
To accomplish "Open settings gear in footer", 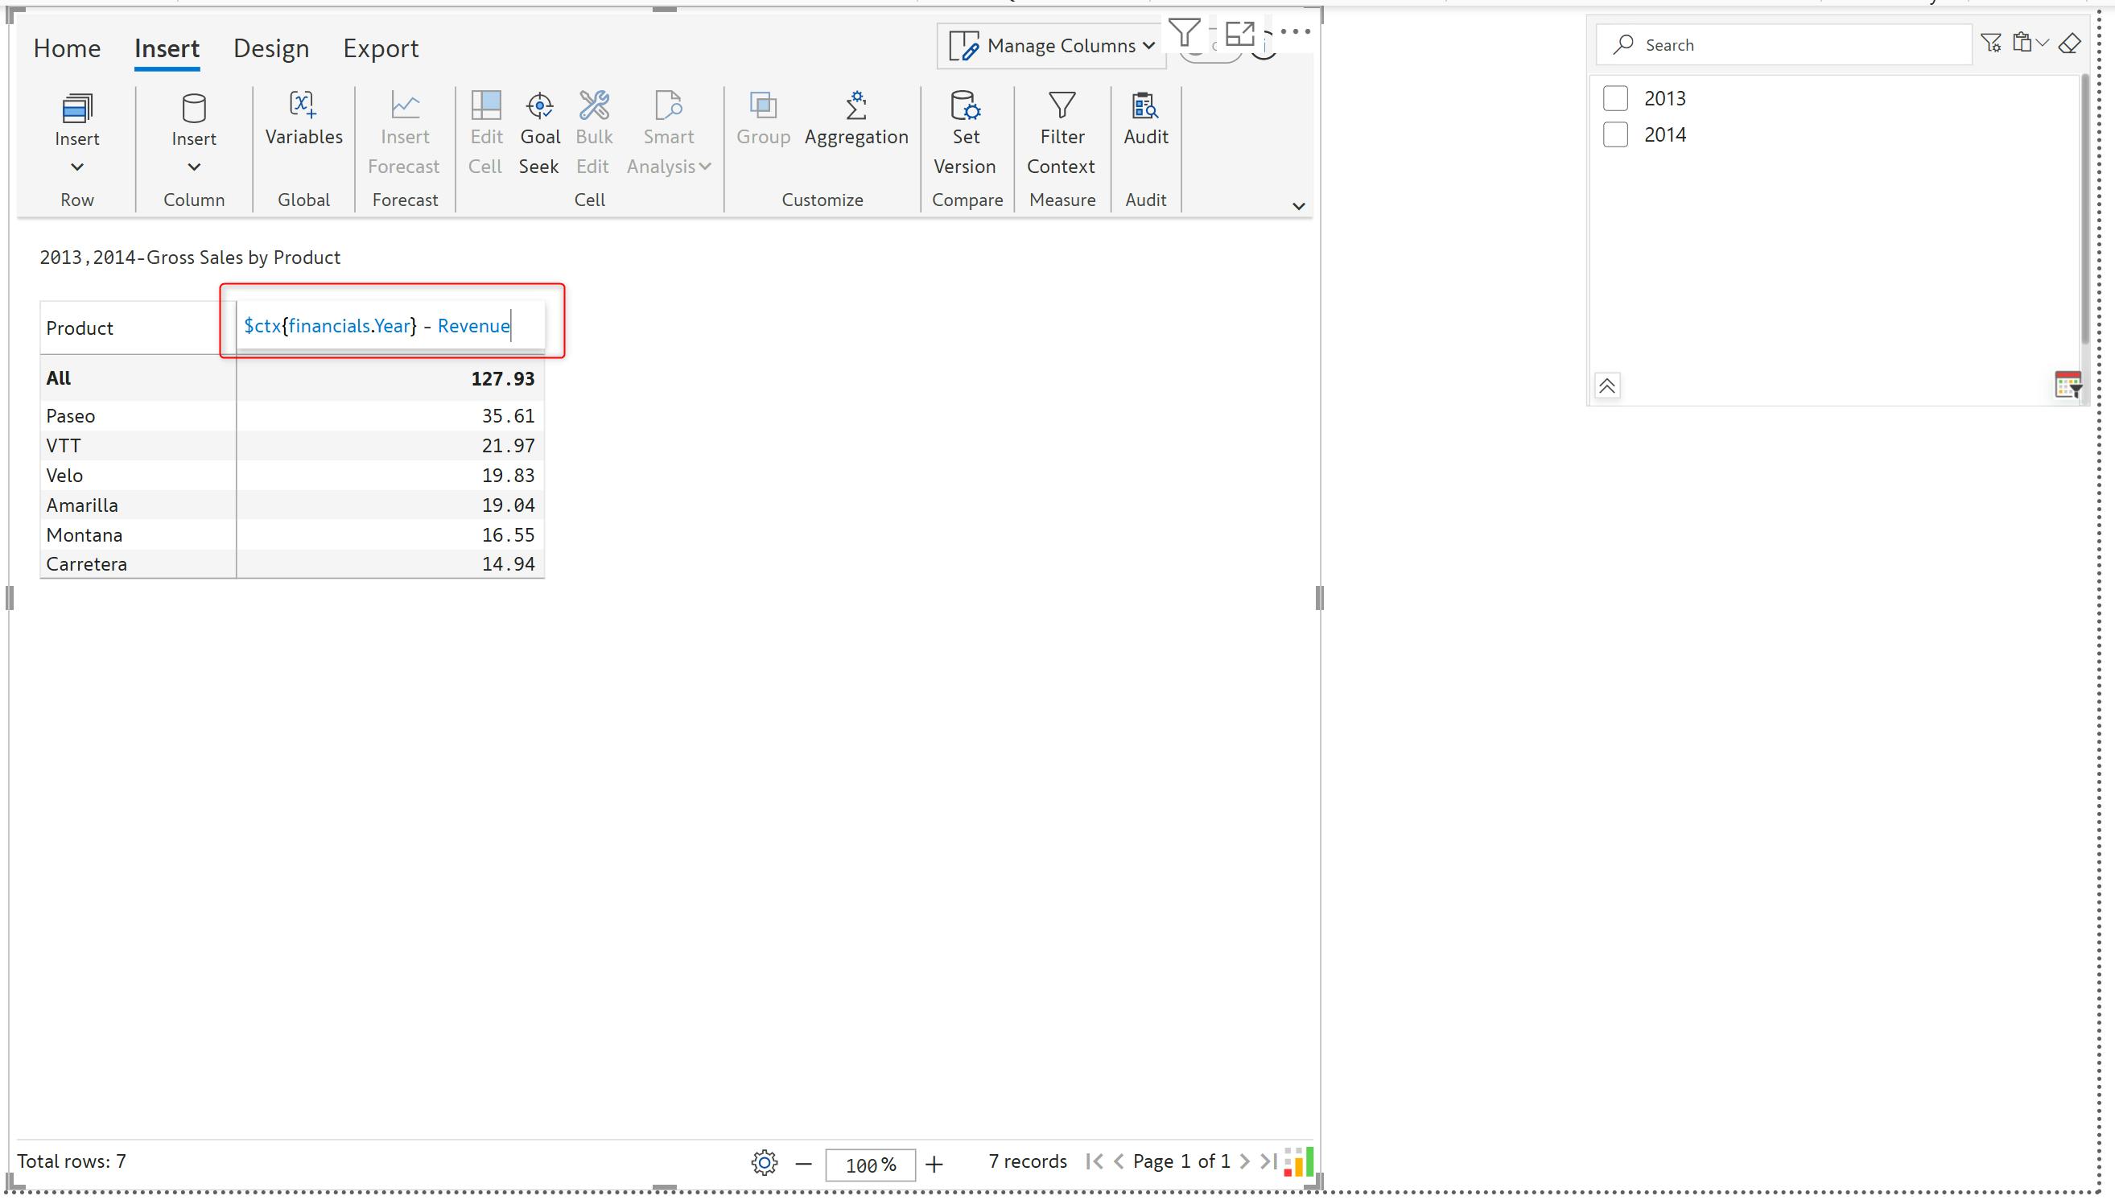I will tap(764, 1163).
